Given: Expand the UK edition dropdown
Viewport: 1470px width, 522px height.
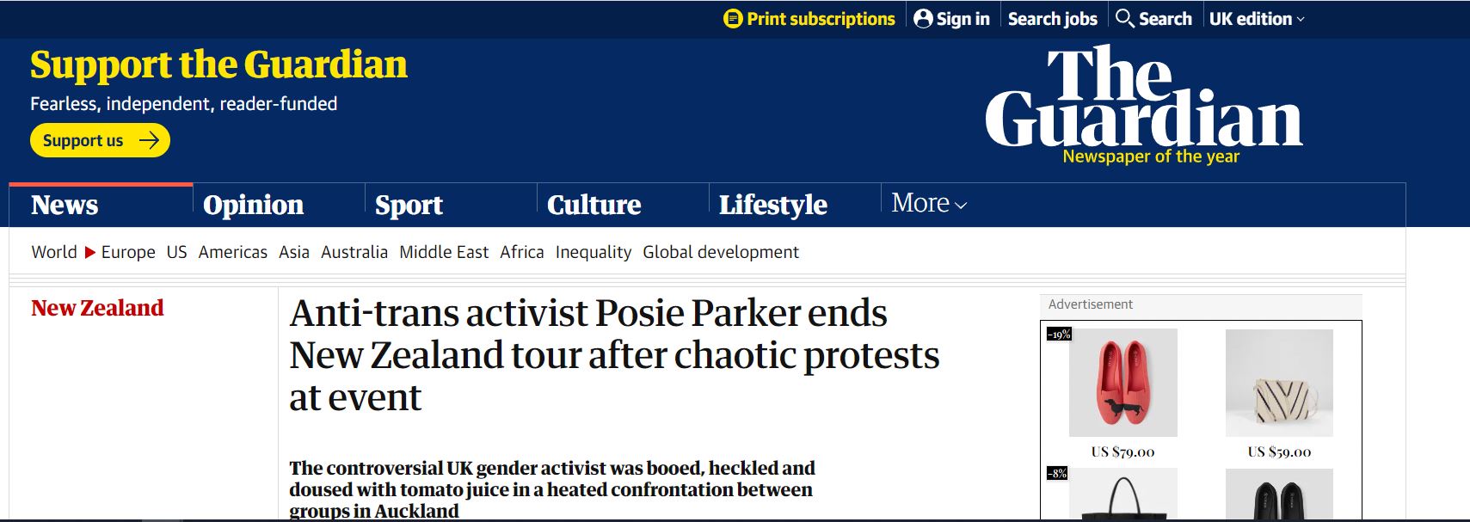Looking at the screenshot, I should tap(1257, 19).
